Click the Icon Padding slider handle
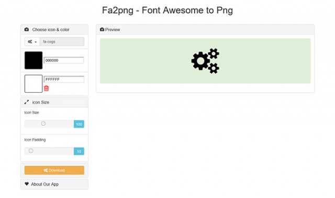This screenshot has height=198, width=335. (31, 151)
